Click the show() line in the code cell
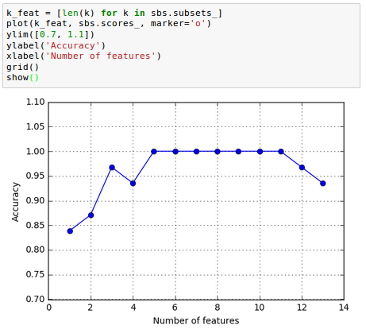This screenshot has height=333, width=366. pyautogui.click(x=23, y=78)
